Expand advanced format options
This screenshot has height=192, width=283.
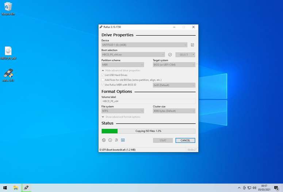coord(121,117)
